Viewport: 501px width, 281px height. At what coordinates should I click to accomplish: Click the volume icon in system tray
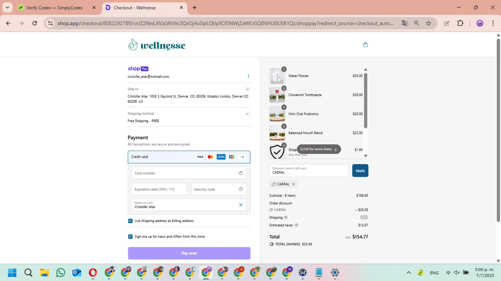(x=457, y=273)
